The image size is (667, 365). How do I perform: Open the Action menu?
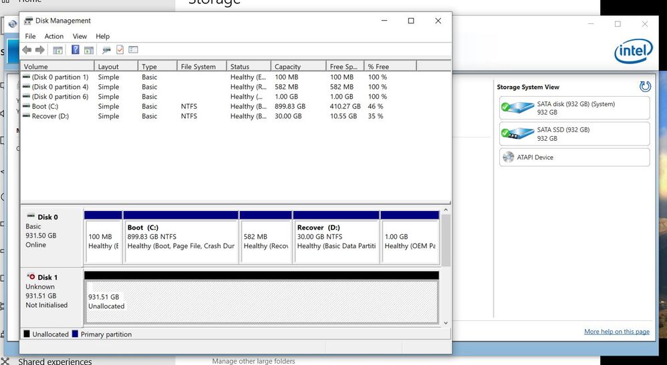pyautogui.click(x=54, y=36)
